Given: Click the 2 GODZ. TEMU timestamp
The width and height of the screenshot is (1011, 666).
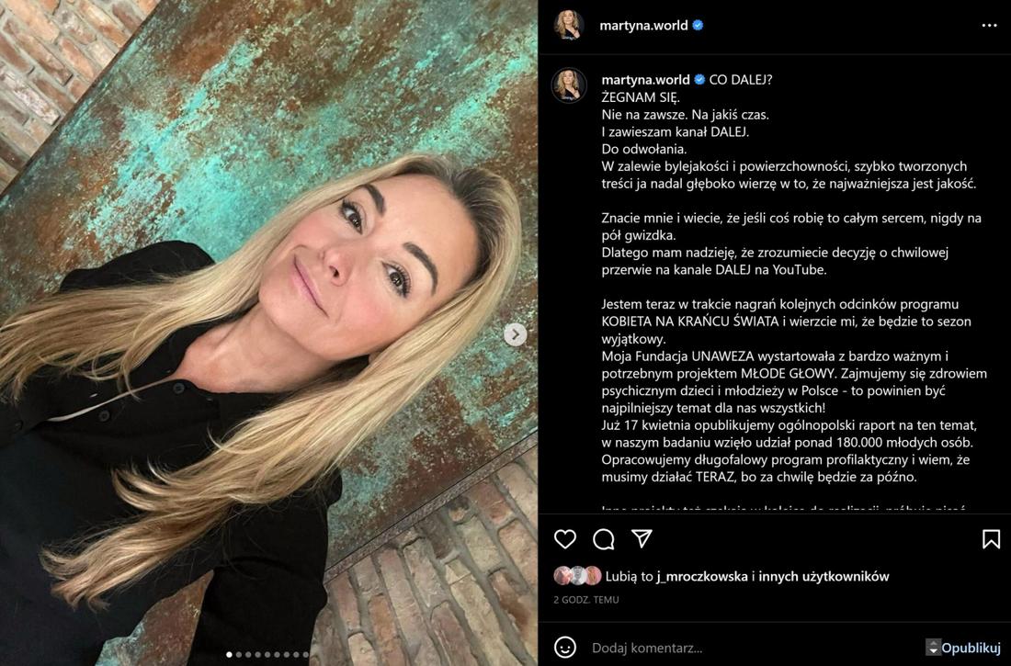Looking at the screenshot, I should click(586, 600).
